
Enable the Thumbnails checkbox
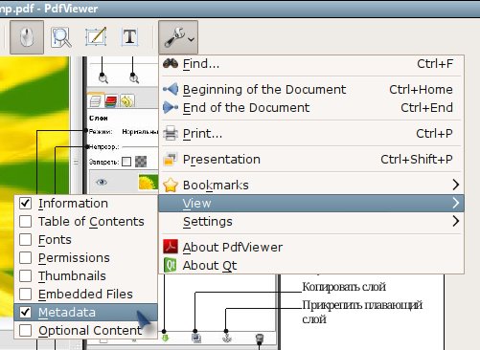pos(25,275)
